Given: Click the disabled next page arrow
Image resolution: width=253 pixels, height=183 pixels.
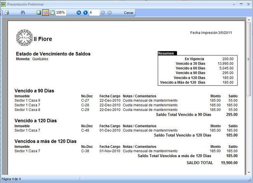Looking at the screenshot, I should point(103,12).
